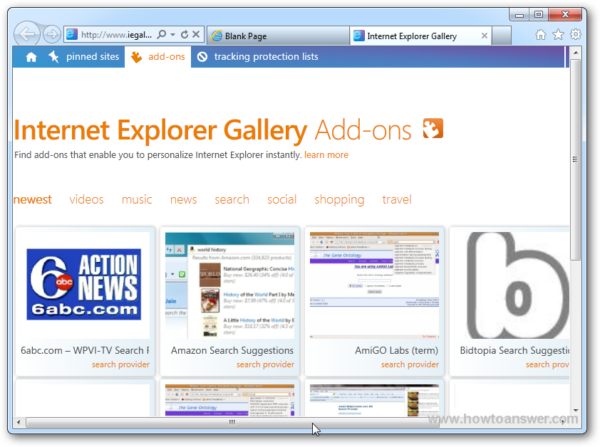Filter add-ons by videos
This screenshot has width=600, height=447.
pos(86,199)
